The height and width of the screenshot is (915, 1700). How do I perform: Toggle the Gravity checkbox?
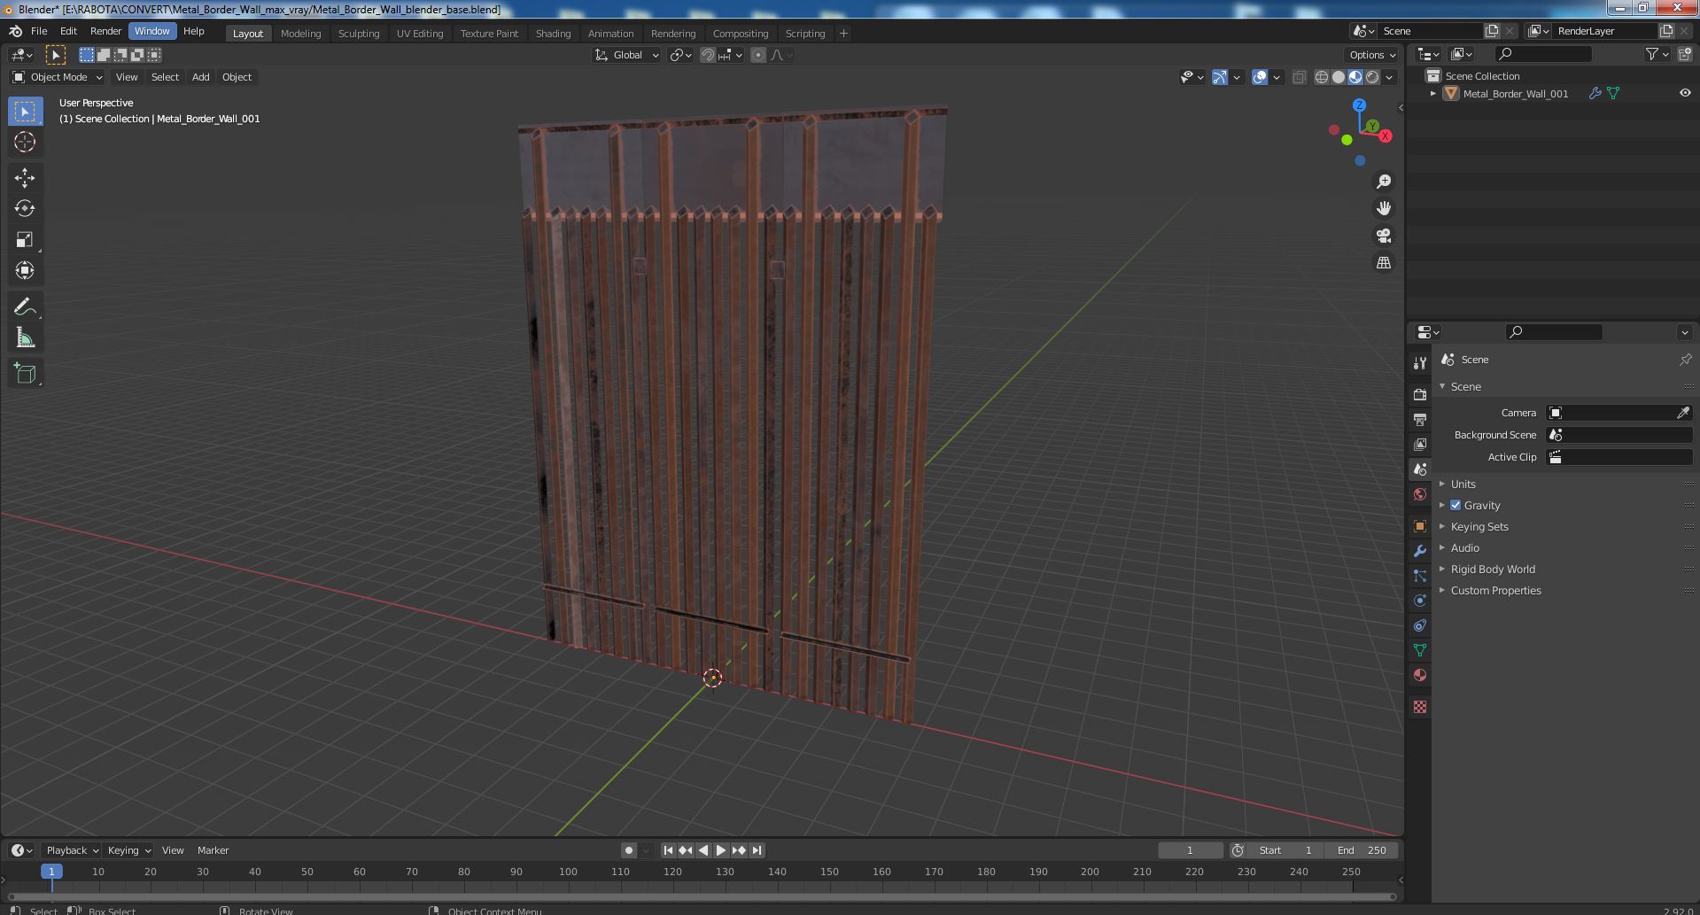[1455, 505]
